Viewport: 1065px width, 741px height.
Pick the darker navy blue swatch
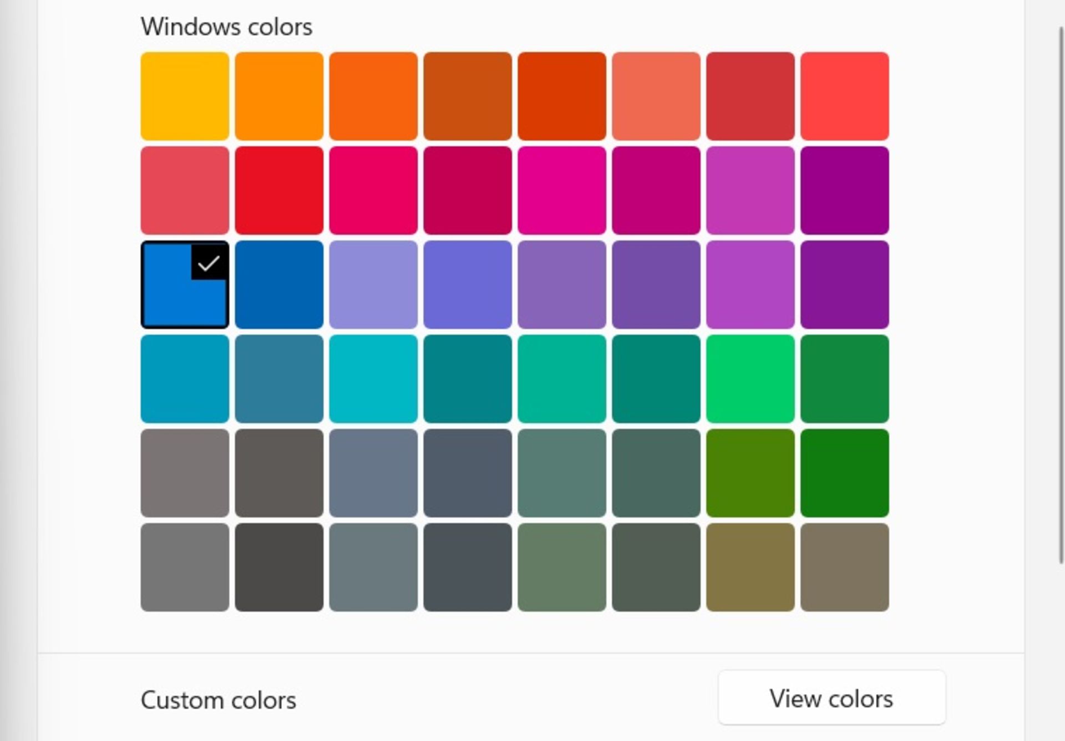coord(279,284)
